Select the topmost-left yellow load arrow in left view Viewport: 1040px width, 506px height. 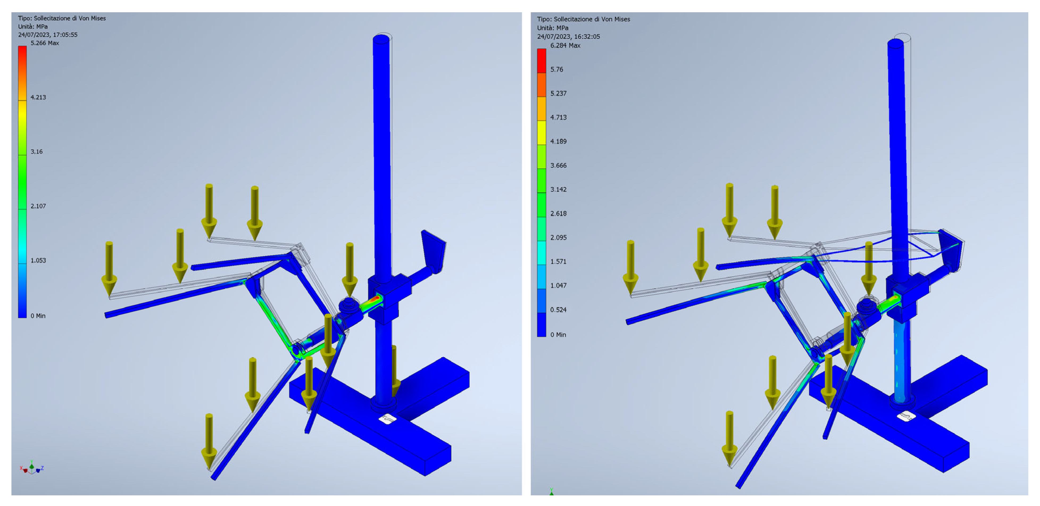209,210
